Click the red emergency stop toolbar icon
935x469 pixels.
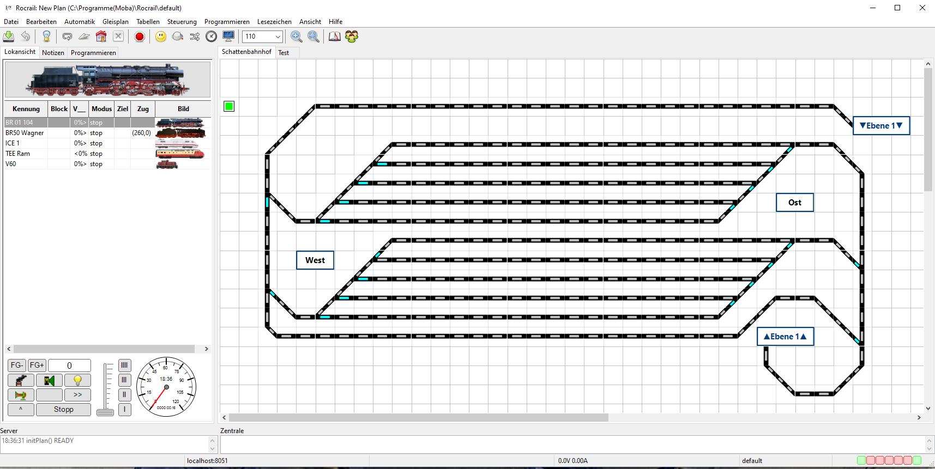pos(140,36)
